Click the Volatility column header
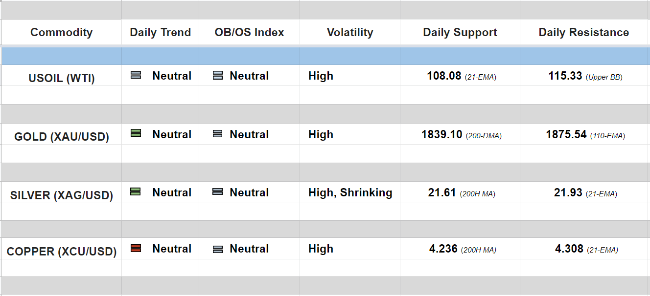The width and height of the screenshot is (650, 296). tap(349, 32)
